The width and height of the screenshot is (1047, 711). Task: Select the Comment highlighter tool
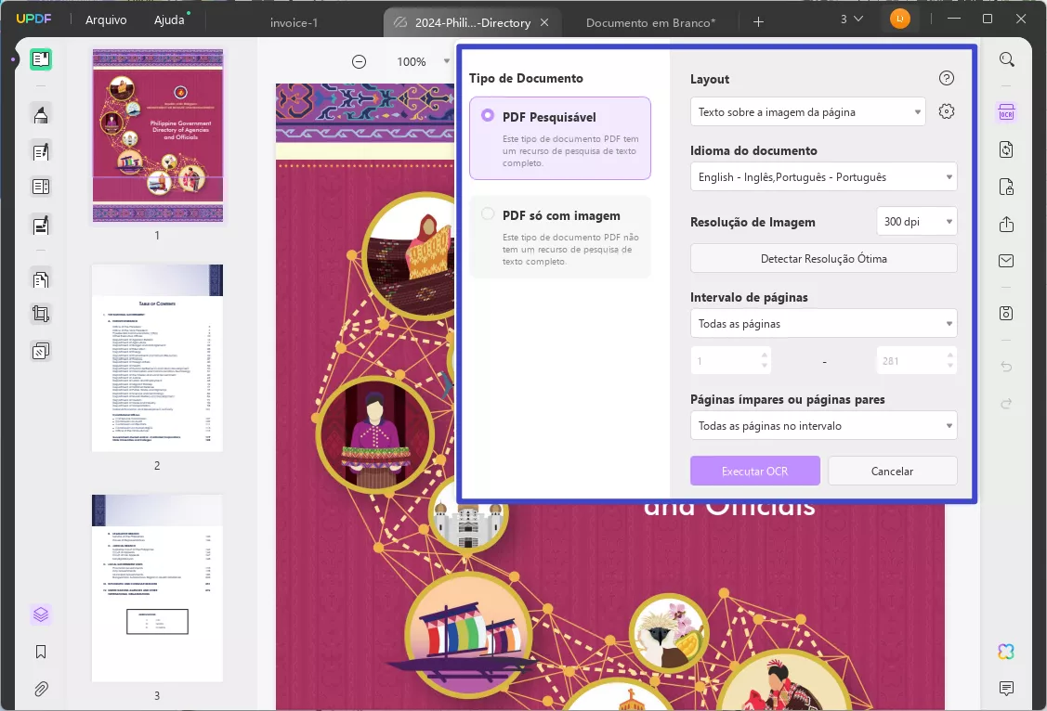pos(41,115)
